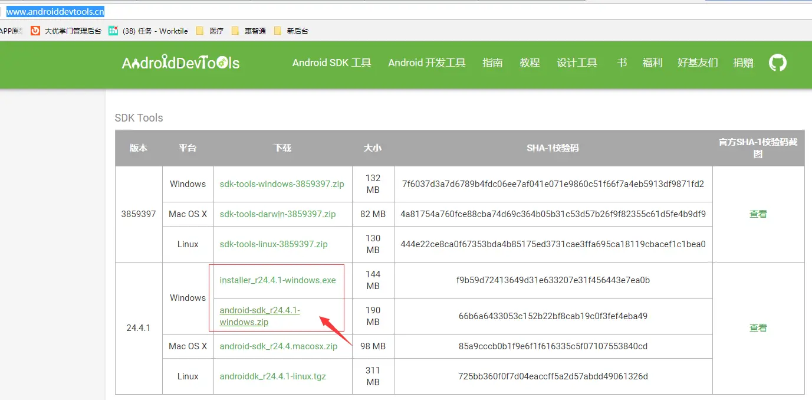Go to the 教程 nav item
812x400 pixels.
(530, 63)
